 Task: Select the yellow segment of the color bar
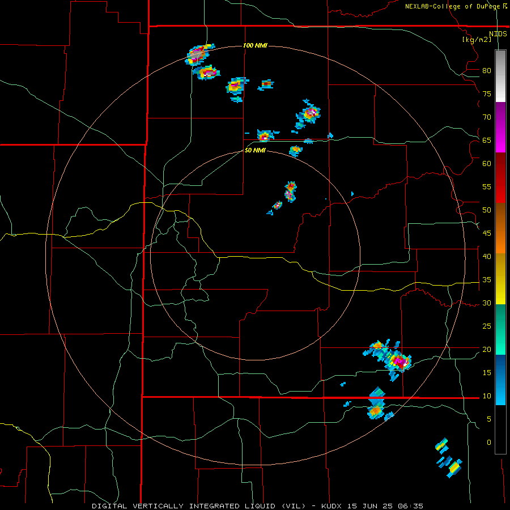[500, 279]
